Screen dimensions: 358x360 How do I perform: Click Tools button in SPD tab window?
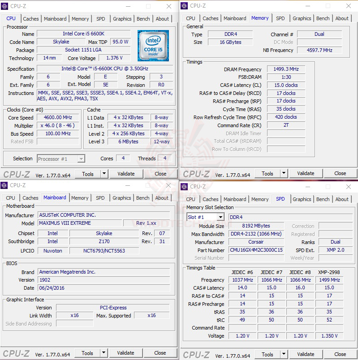pos(267,354)
